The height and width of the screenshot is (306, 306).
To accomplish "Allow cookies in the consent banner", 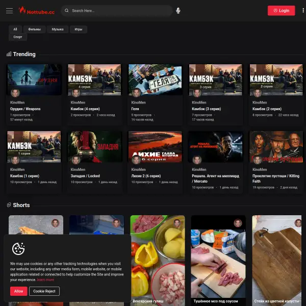I will (x=18, y=291).
